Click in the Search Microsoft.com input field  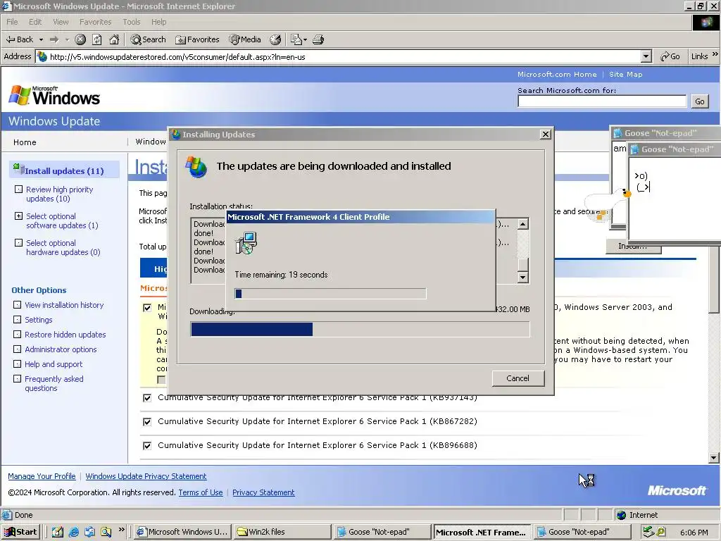pyautogui.click(x=602, y=101)
